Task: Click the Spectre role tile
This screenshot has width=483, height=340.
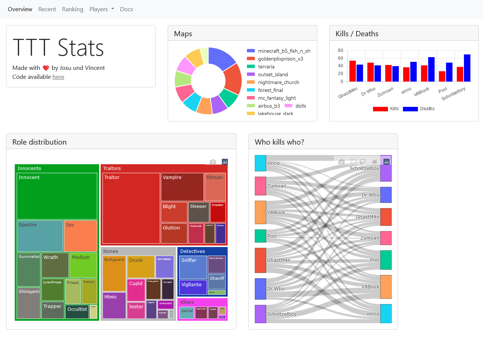Action: pos(40,236)
